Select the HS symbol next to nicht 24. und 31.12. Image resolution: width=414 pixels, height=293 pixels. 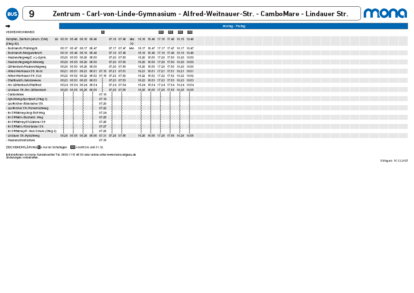72,147
